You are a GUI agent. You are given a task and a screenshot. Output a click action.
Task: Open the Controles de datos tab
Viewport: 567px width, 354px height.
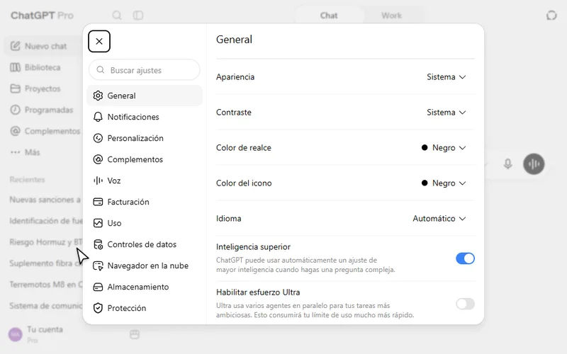pyautogui.click(x=145, y=244)
